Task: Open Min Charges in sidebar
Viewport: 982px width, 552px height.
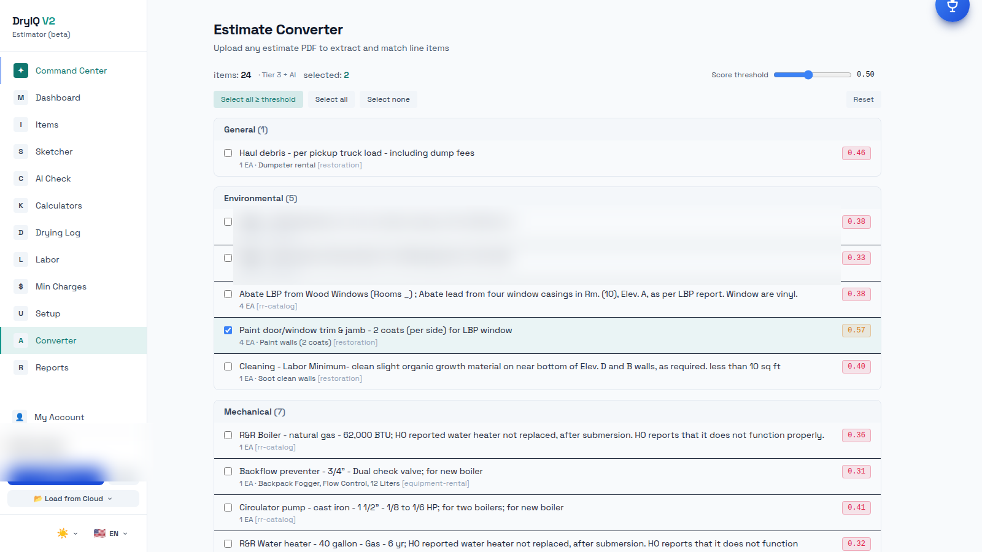Action: pyautogui.click(x=74, y=286)
